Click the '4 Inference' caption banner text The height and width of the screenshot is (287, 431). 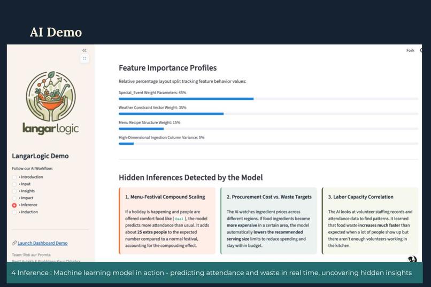point(212,273)
